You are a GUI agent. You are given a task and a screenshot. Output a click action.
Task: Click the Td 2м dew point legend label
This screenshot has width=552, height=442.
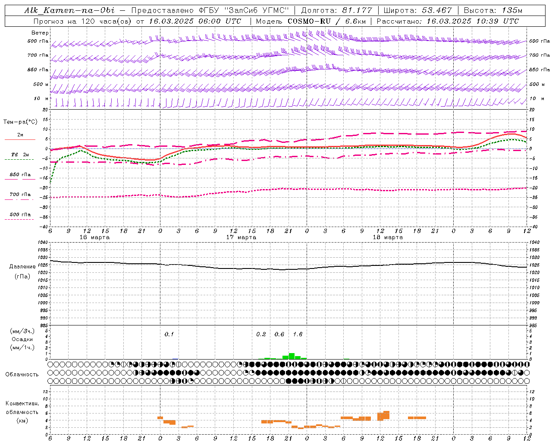tap(20, 155)
